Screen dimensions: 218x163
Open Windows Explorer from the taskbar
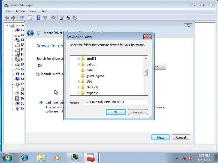pyautogui.click(x=41, y=158)
